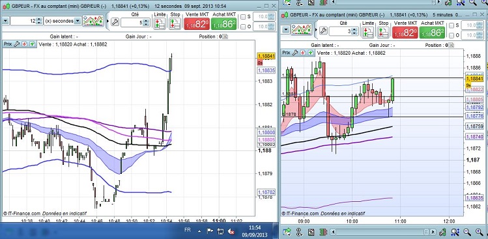
Task: Click the FR language indicator in the taskbar
Action: (x=188, y=230)
